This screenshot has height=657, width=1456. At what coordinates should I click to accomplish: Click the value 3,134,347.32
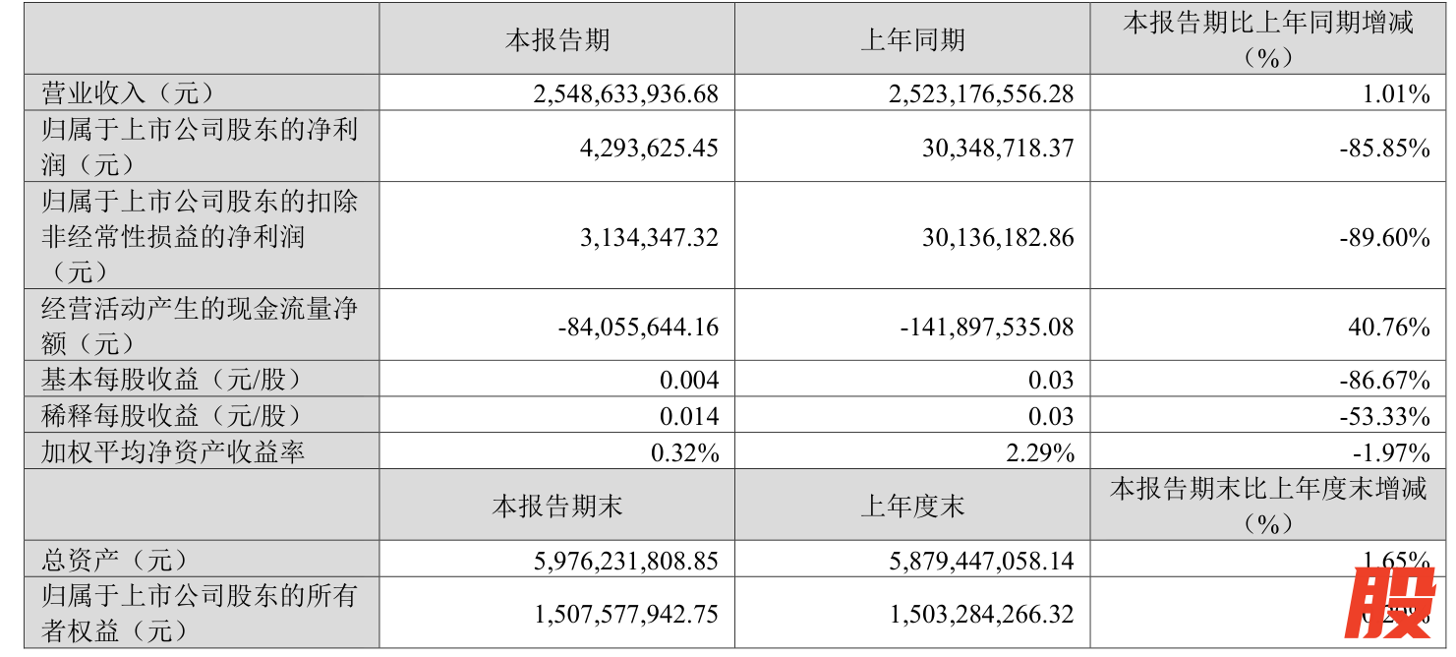click(x=643, y=237)
